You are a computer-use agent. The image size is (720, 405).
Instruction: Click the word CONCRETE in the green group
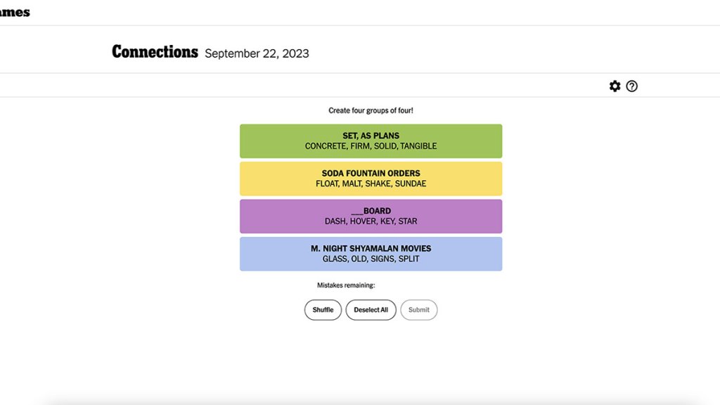click(x=326, y=146)
